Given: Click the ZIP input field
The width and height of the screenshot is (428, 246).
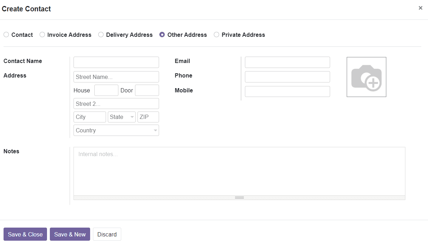Looking at the screenshot, I should click(148, 117).
